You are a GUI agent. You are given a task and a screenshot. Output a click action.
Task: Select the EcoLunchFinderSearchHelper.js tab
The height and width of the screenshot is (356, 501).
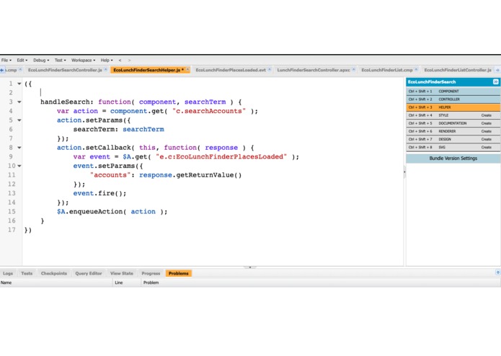(x=148, y=70)
